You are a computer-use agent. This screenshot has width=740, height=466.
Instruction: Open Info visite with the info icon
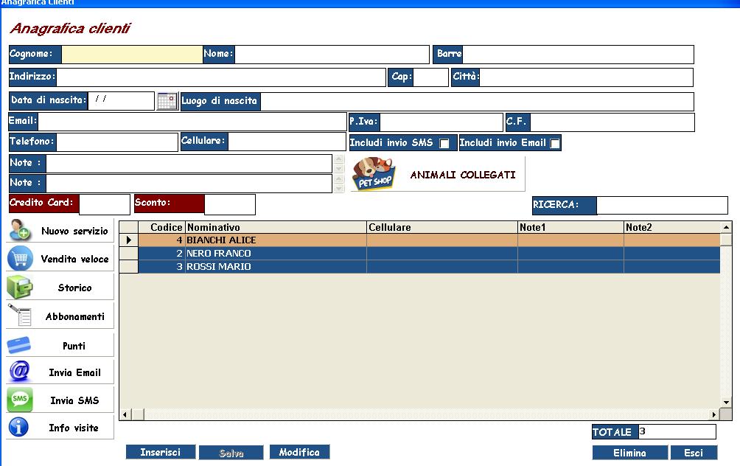pyautogui.click(x=19, y=427)
